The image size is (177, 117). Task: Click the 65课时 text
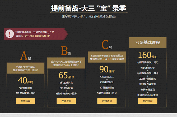coord(66,75)
